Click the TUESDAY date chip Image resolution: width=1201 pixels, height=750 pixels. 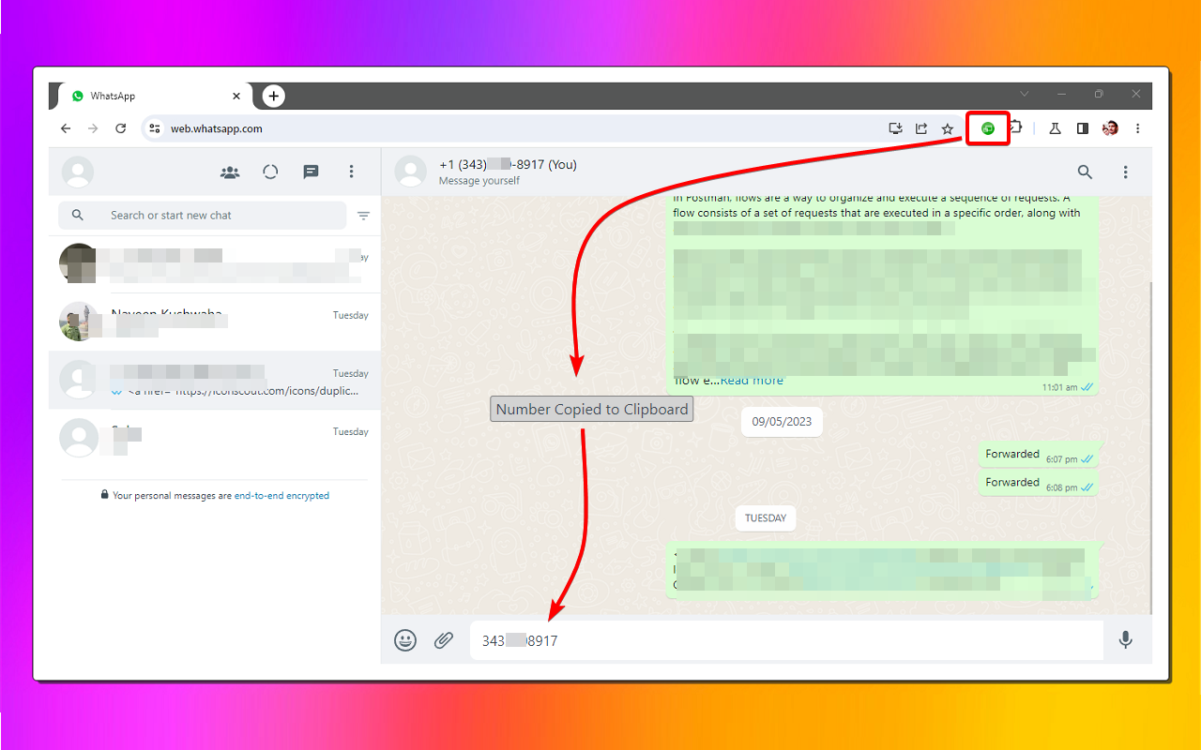point(766,518)
